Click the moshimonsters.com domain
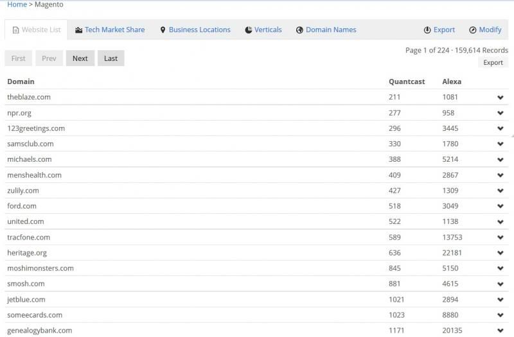514x337 pixels. point(40,268)
